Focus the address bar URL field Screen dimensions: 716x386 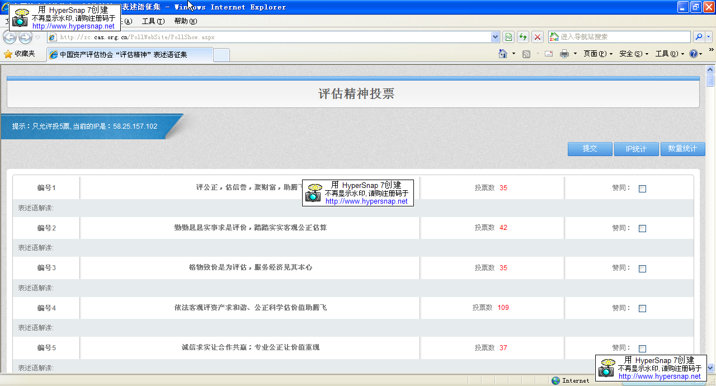(268, 37)
